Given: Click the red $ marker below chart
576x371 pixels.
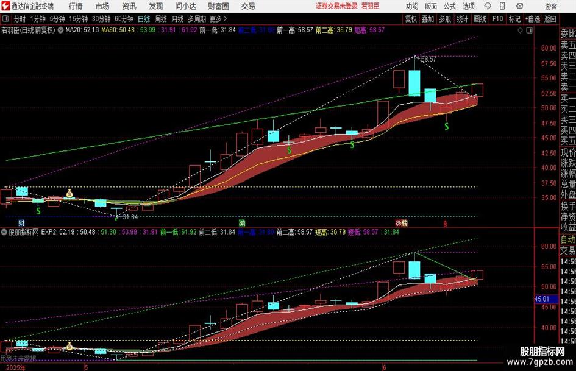Looking at the screenshot, I should click(445, 224).
